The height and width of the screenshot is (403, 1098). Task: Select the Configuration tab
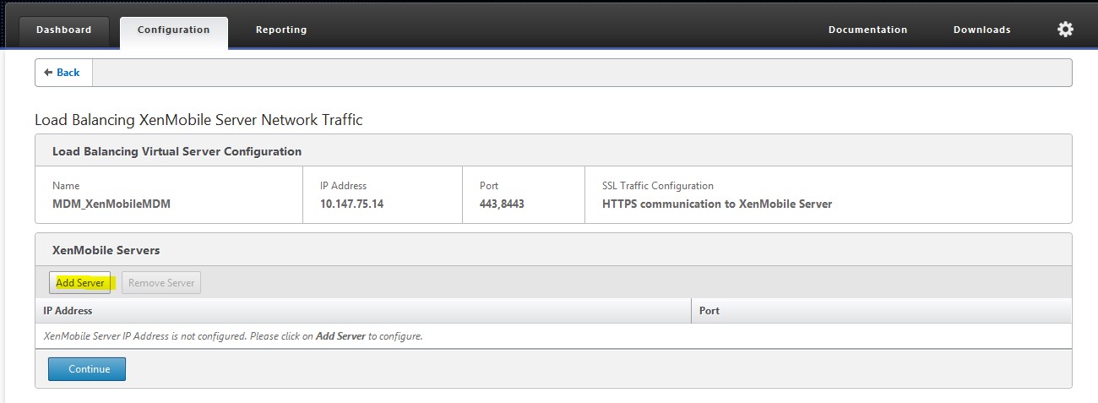pos(173,30)
